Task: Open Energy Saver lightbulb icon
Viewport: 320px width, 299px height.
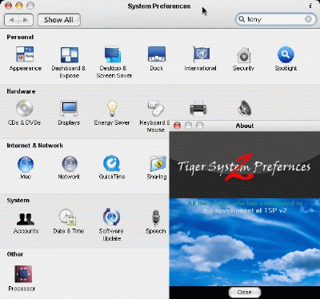Action: [x=112, y=108]
